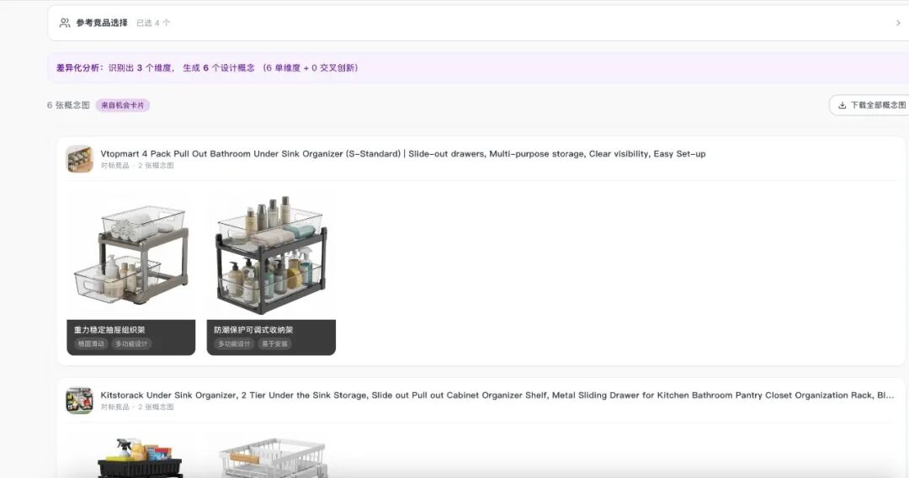The image size is (909, 478).
Task: Click the 参考竞品选择 heading text
Action: coord(102,24)
